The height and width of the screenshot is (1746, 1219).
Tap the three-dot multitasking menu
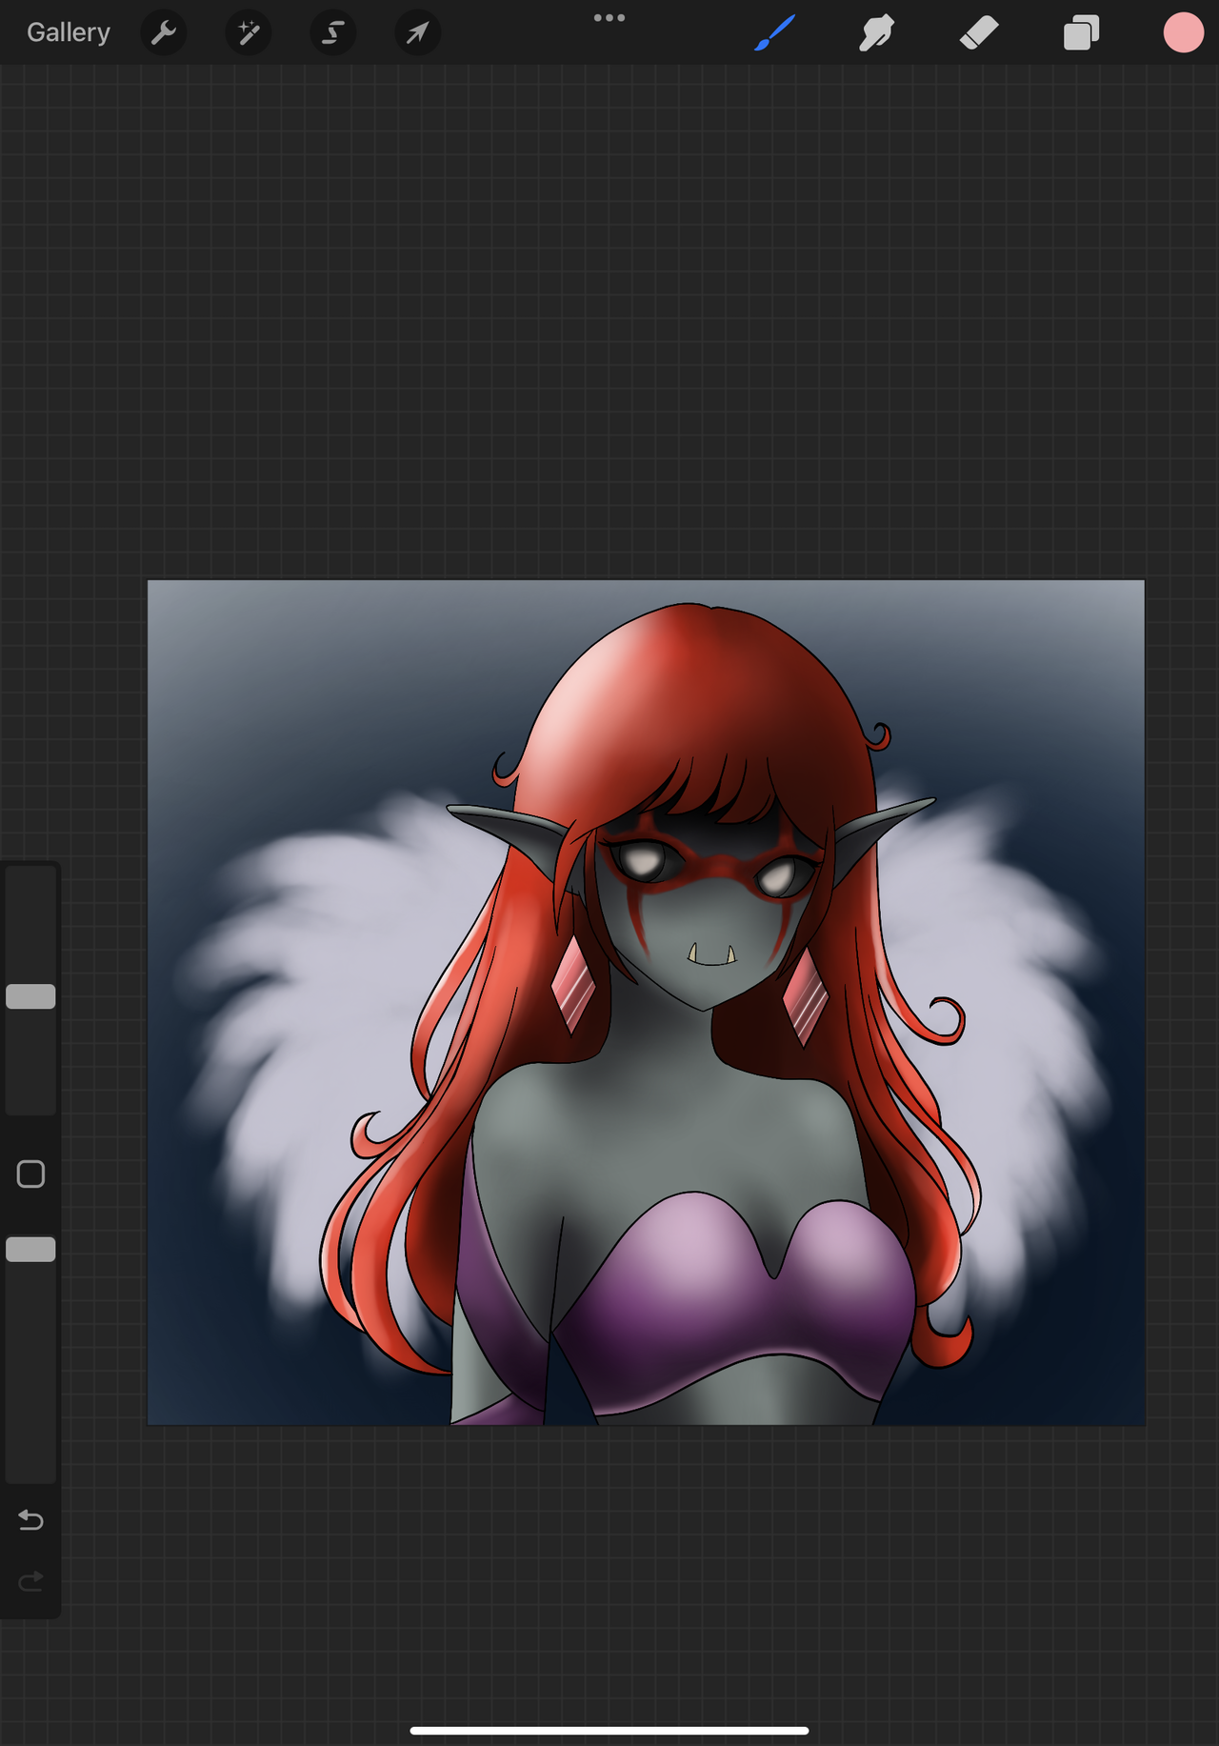[x=609, y=17]
